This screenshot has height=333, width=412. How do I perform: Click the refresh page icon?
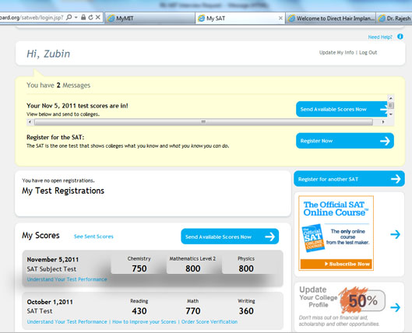pyautogui.click(x=90, y=18)
